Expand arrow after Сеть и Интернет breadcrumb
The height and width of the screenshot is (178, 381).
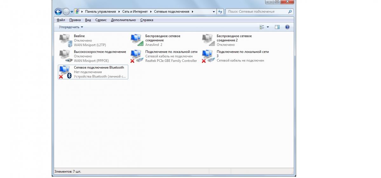click(151, 11)
